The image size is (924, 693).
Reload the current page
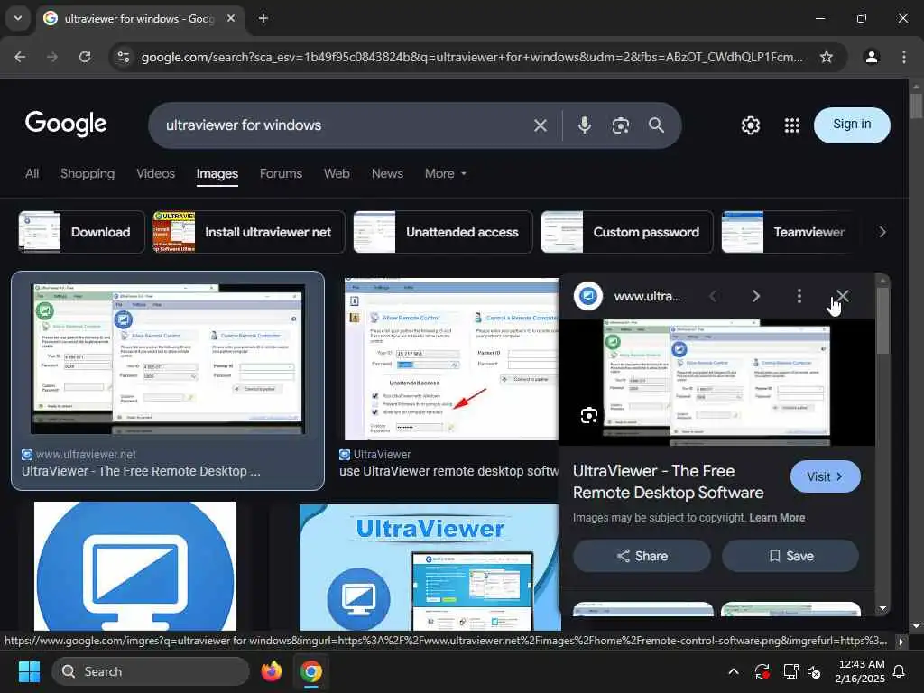pos(85,57)
